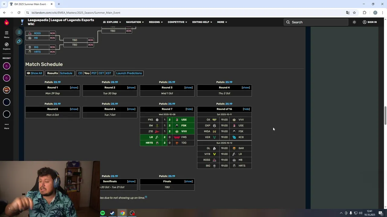Click the translate page icon in address bar
This screenshot has width=387, height=217.
coord(348,13)
